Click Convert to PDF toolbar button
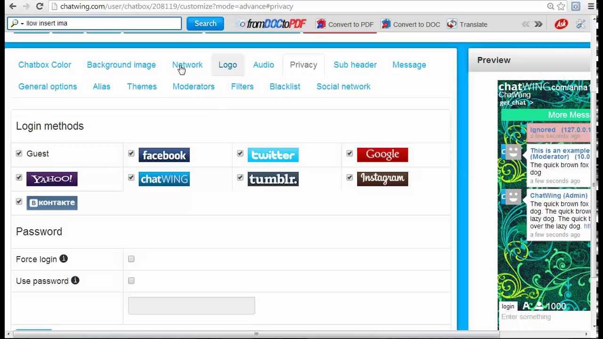This screenshot has height=339, width=603. (x=345, y=24)
